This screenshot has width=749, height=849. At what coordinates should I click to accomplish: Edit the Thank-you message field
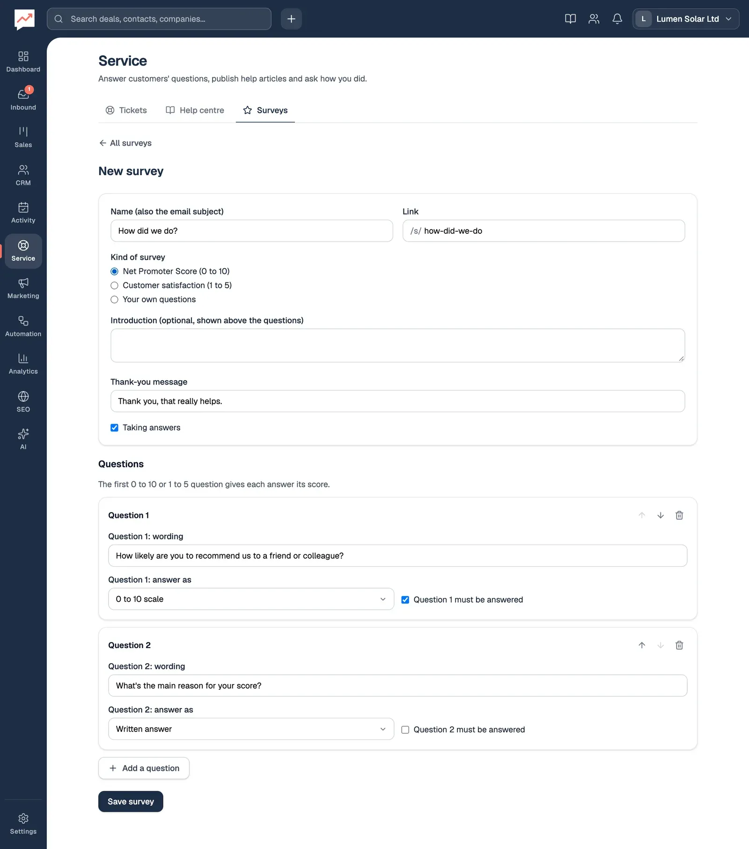pos(398,401)
